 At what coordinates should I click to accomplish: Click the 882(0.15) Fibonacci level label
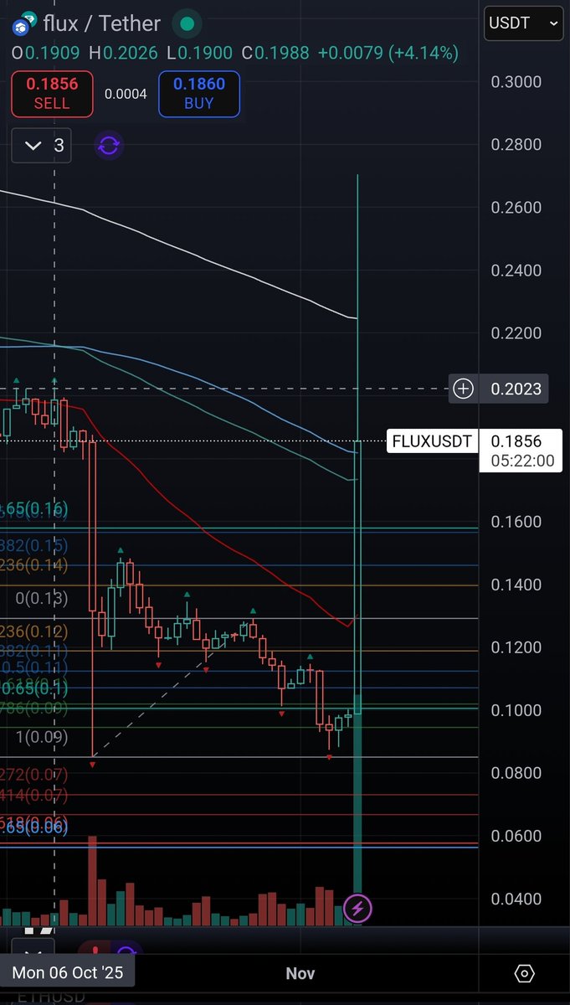(x=34, y=545)
